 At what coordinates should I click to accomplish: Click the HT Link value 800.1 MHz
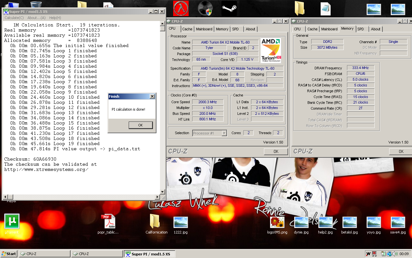click(x=207, y=119)
